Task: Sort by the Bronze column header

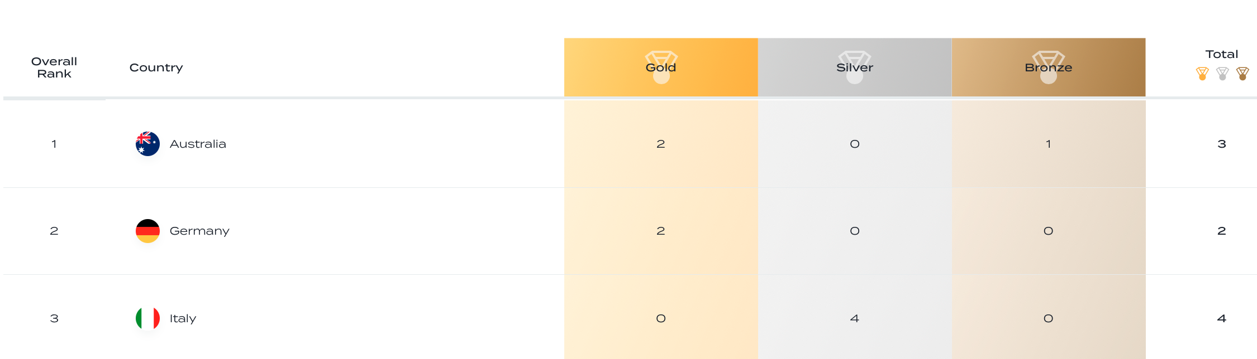Action: (1049, 67)
